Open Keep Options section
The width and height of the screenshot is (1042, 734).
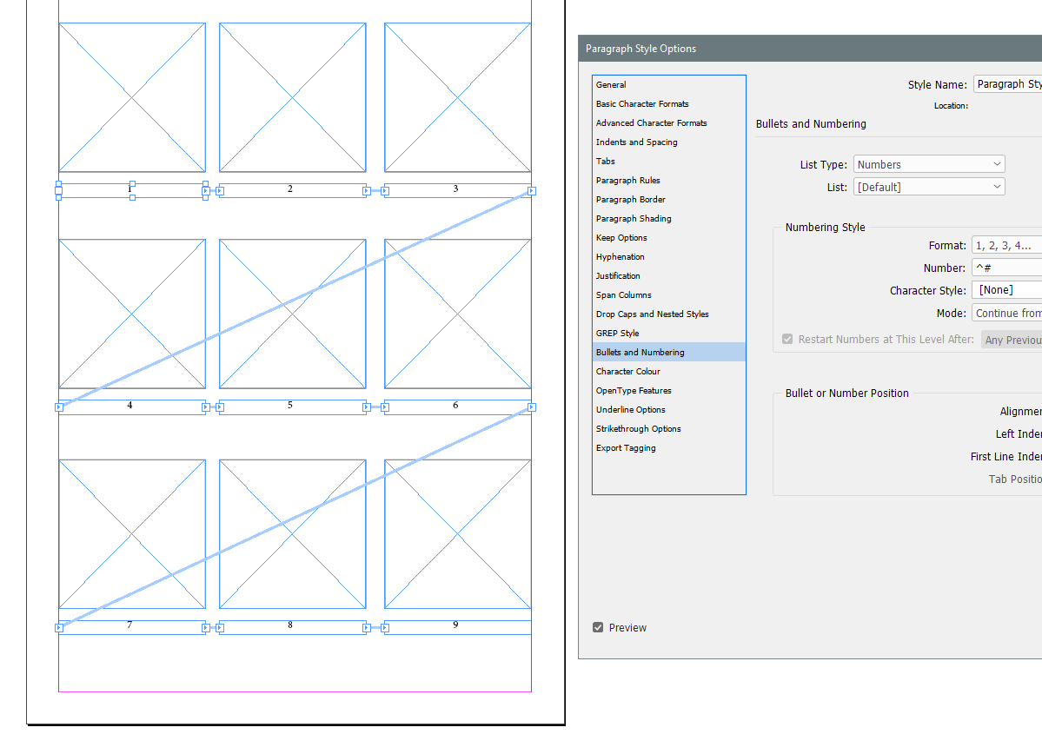click(x=668, y=238)
